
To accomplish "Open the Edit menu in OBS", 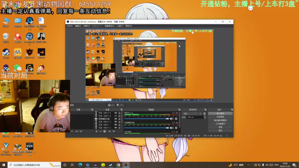I will tap(78, 26).
